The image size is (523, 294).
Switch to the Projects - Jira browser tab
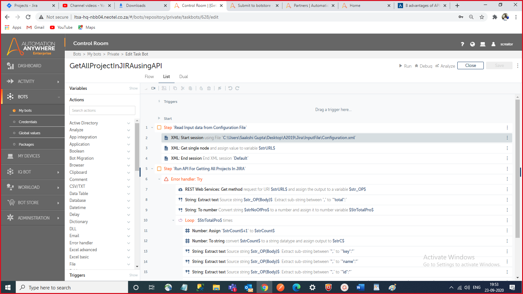pos(31,6)
